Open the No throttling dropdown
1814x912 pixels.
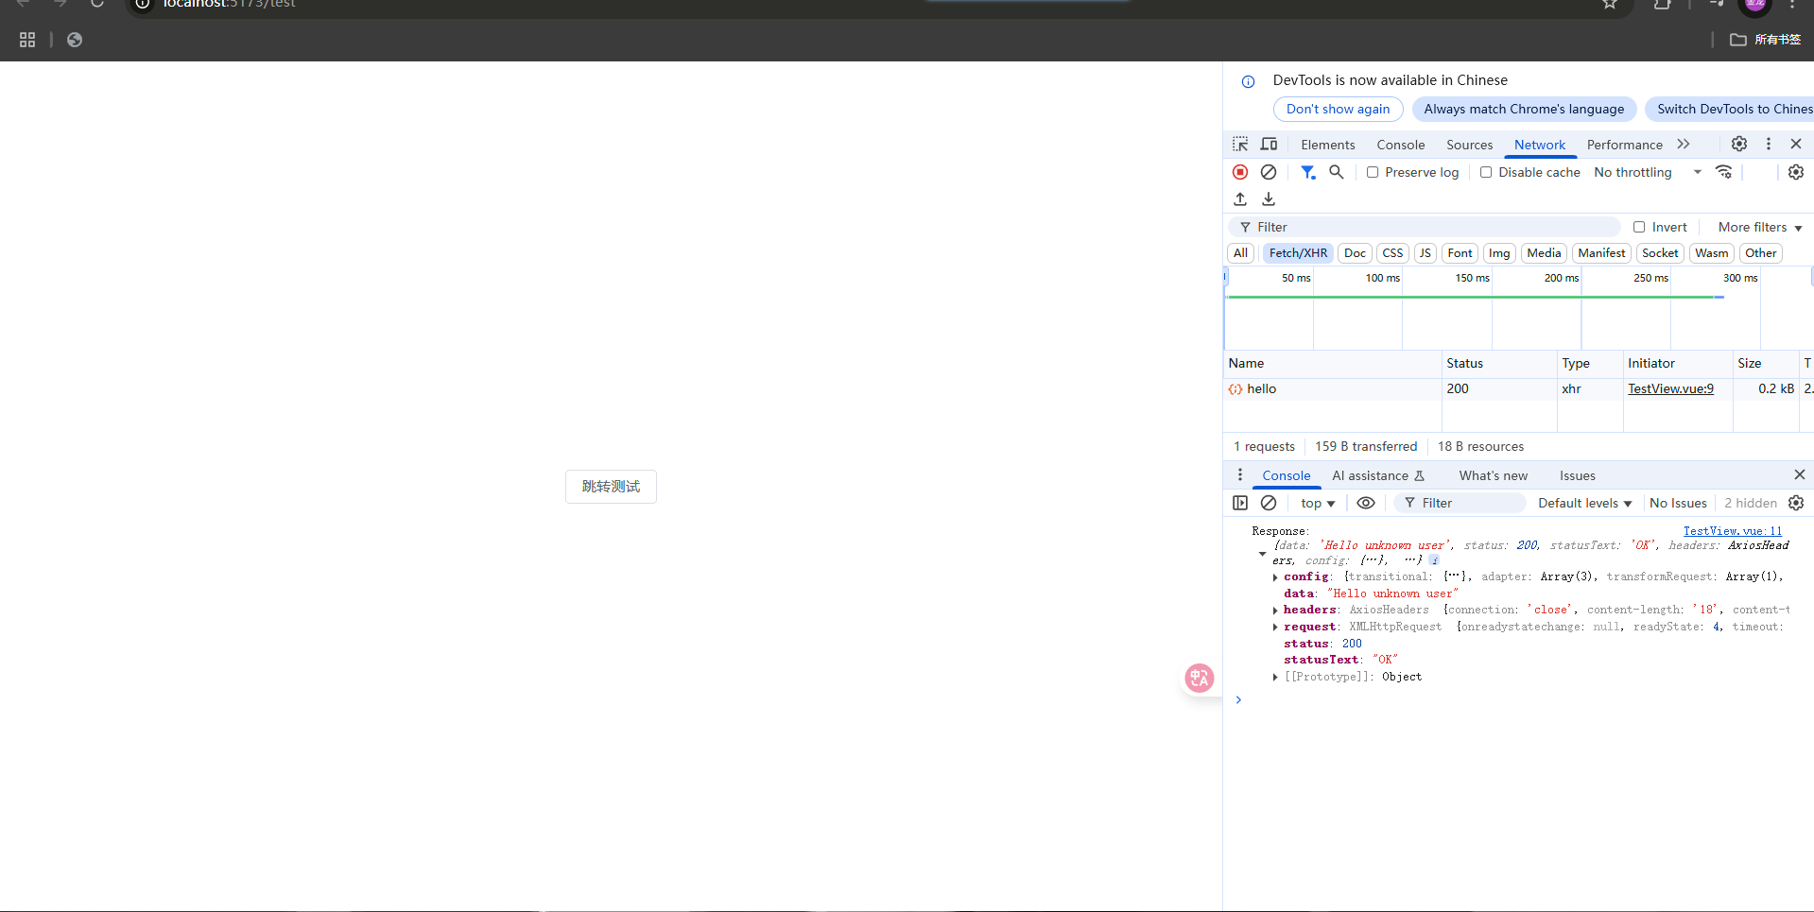click(x=1648, y=172)
